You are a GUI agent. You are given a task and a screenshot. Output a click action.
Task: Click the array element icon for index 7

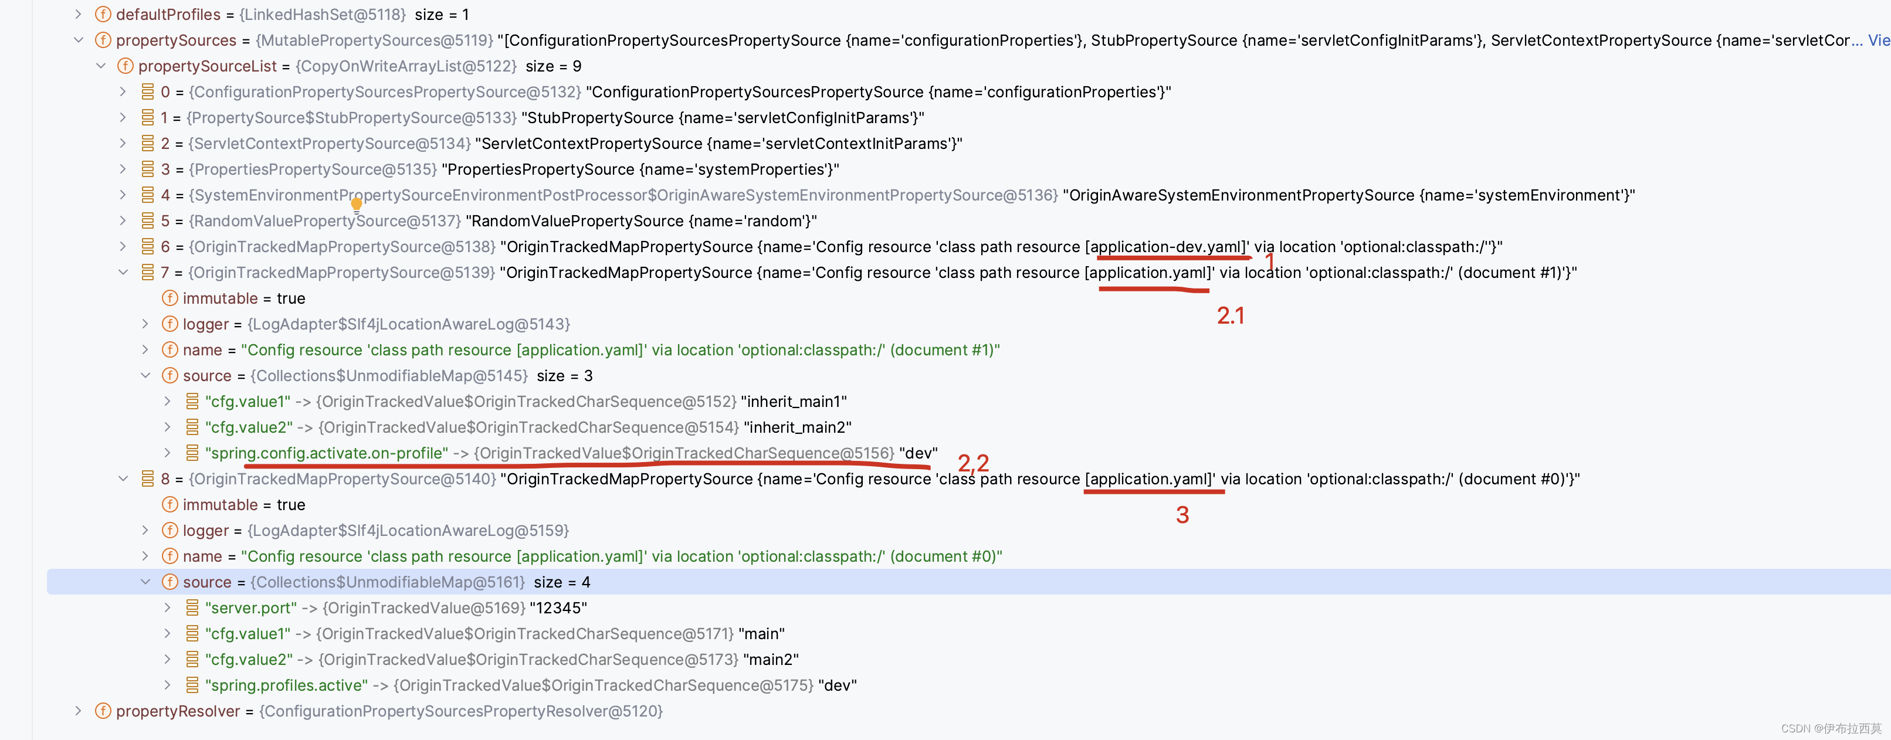148,272
